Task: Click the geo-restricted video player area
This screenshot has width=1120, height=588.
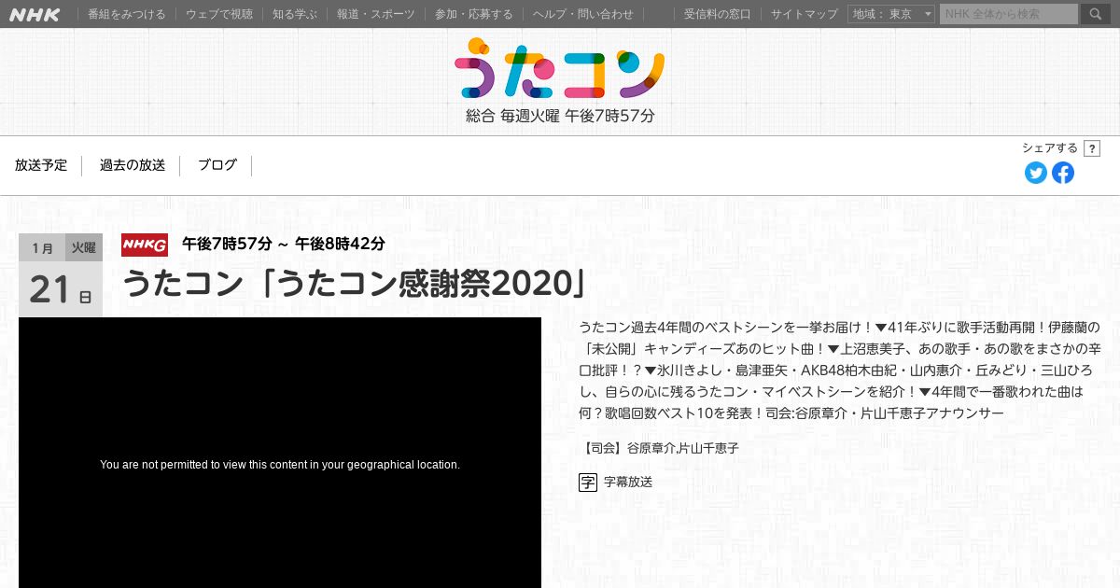Action: coord(280,453)
